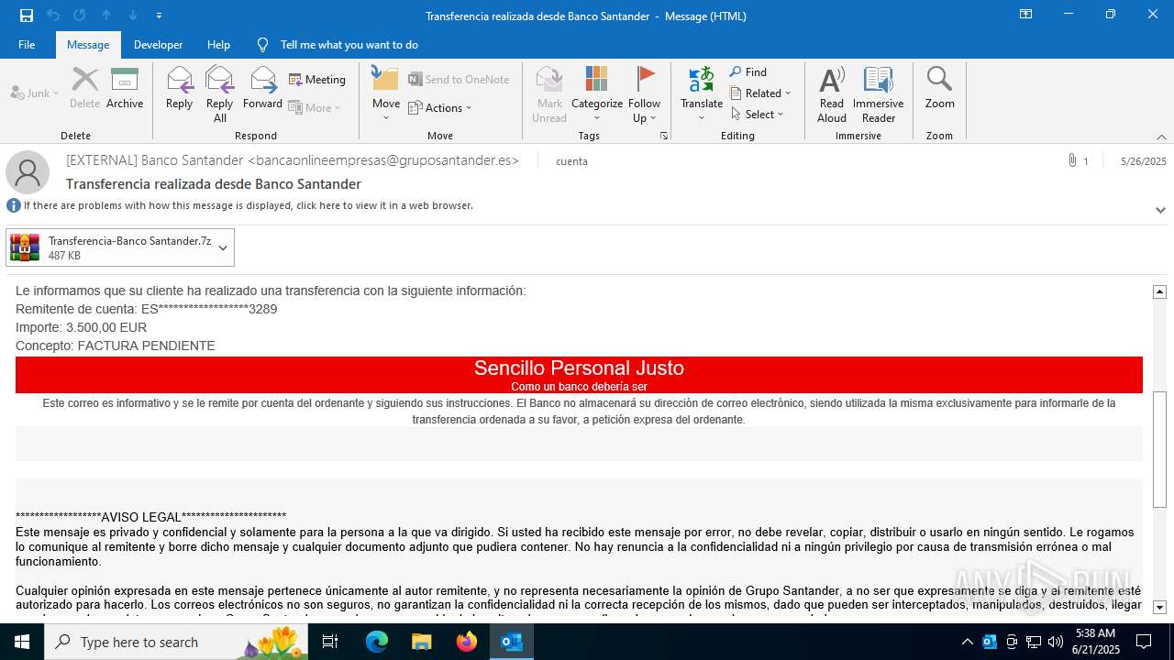Expand the Actions dropdown
This screenshot has height=660, width=1174.
coord(440,107)
